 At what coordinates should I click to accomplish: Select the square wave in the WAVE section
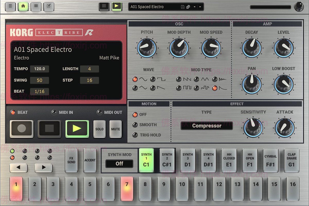(x=153, y=79)
